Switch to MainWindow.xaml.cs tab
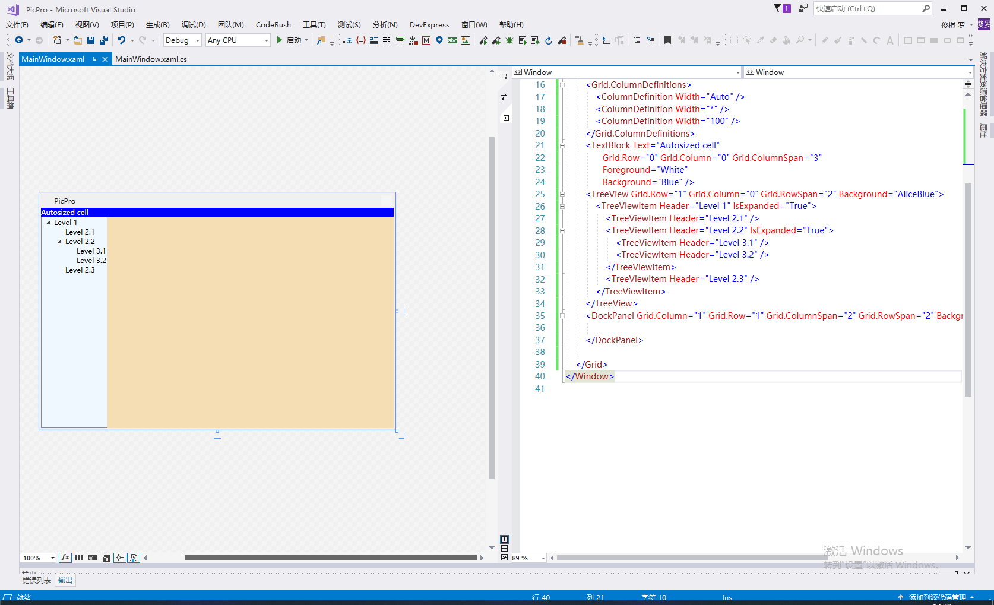This screenshot has width=994, height=605. pyautogui.click(x=151, y=59)
